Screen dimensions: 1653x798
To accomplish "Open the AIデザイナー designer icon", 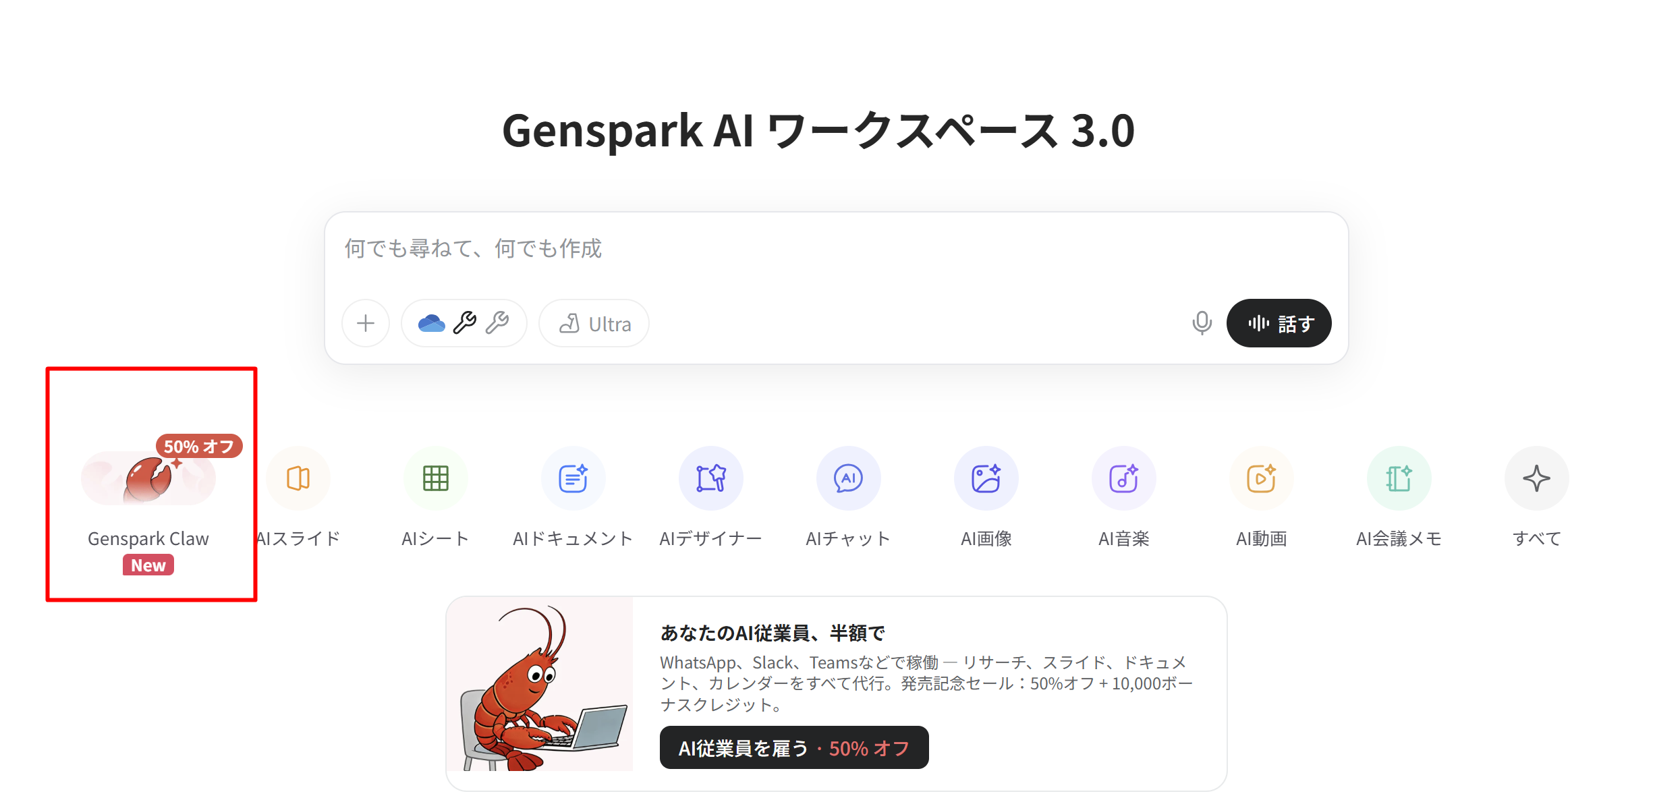I will [x=711, y=478].
